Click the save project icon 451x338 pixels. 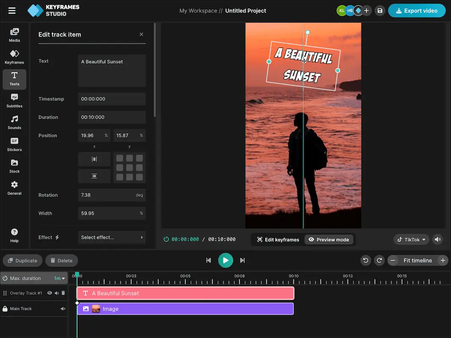[379, 10]
